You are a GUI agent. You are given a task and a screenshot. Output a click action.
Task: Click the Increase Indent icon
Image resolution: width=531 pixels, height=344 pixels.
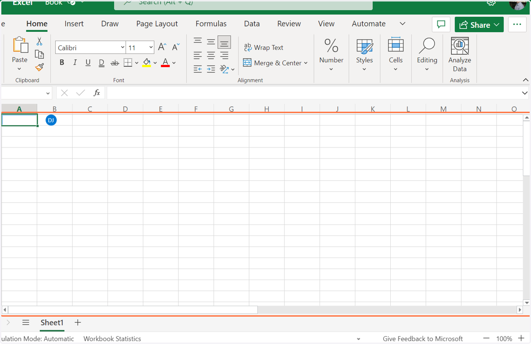click(211, 69)
